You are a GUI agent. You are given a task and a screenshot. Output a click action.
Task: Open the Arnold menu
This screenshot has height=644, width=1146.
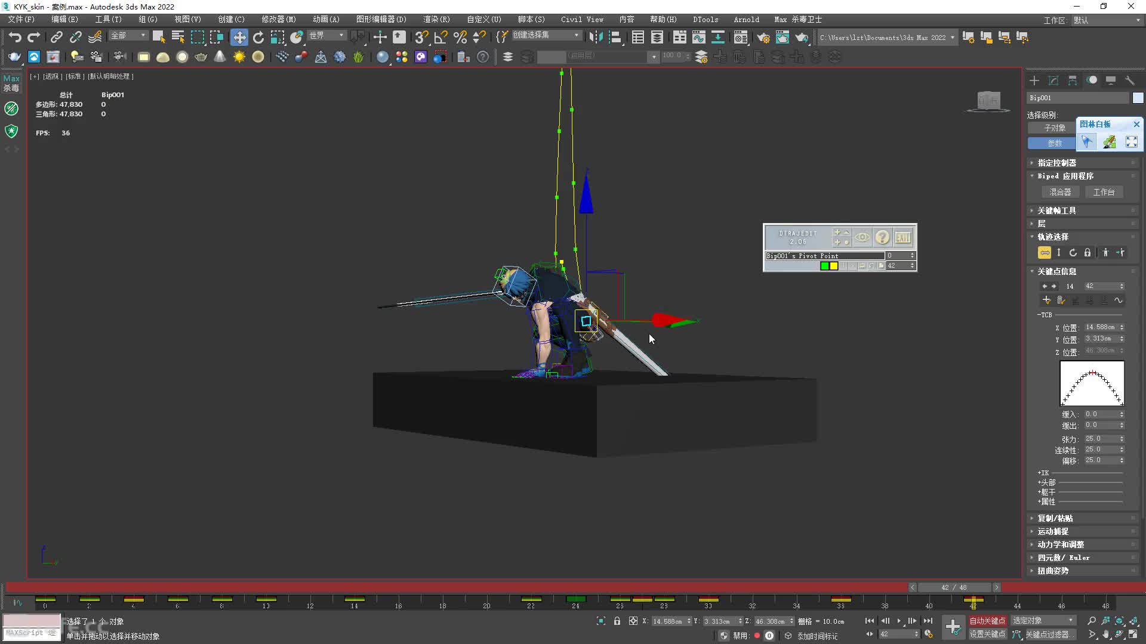[x=747, y=19]
